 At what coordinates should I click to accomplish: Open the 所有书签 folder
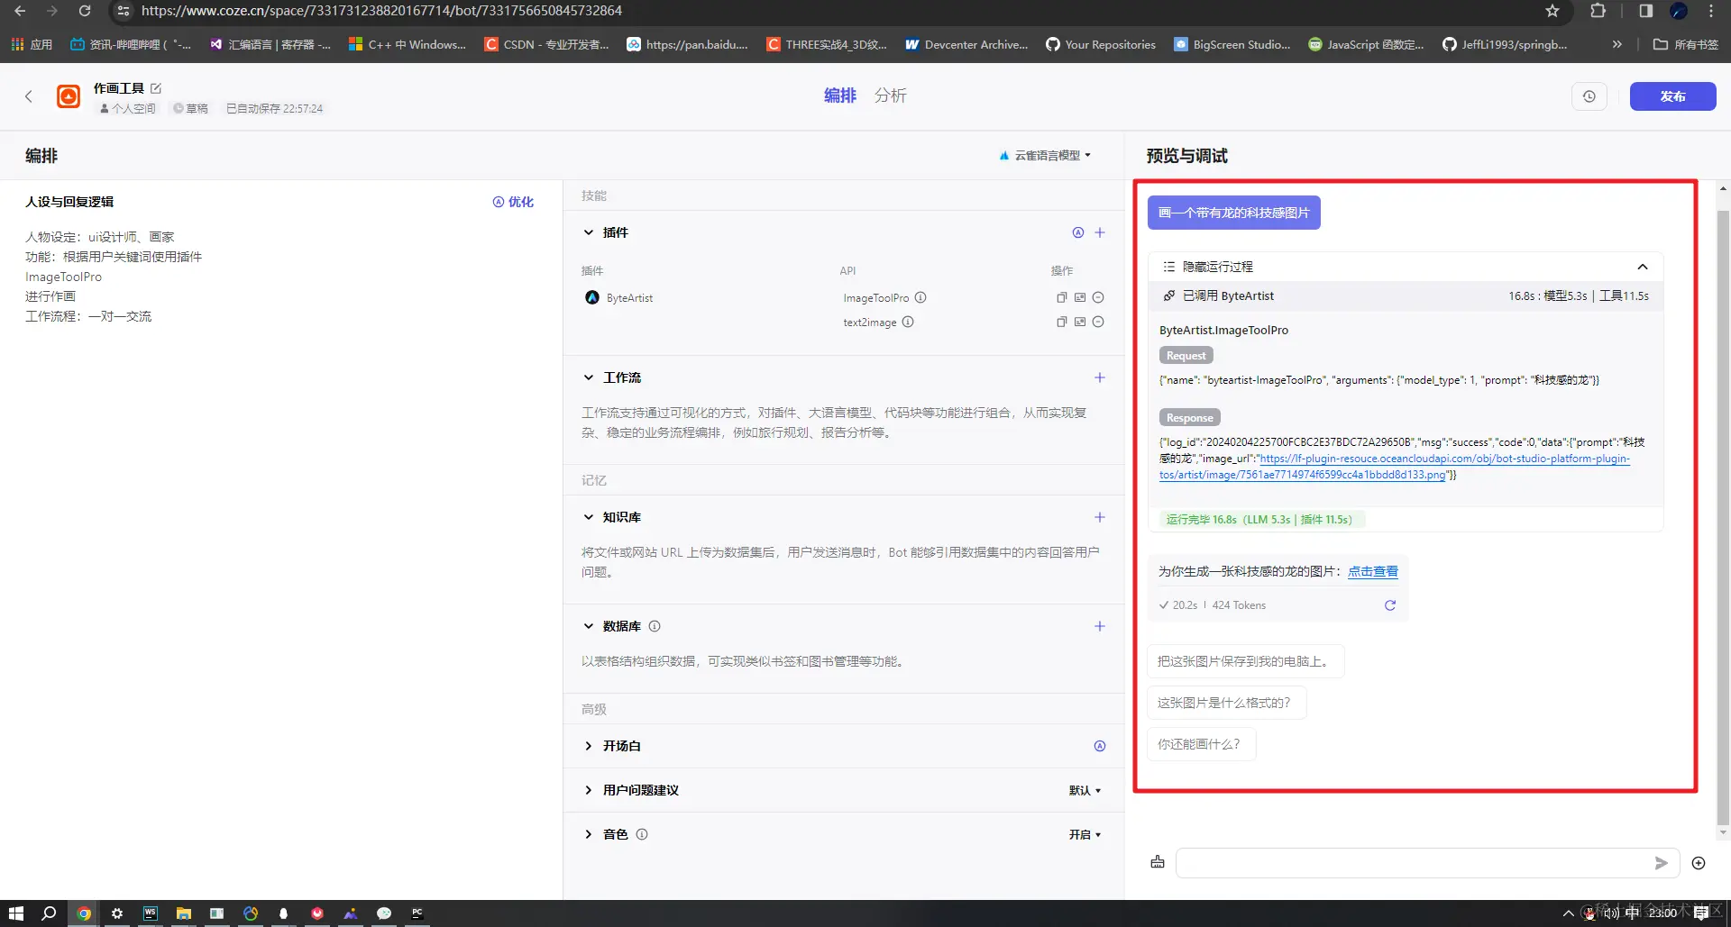click(1686, 44)
